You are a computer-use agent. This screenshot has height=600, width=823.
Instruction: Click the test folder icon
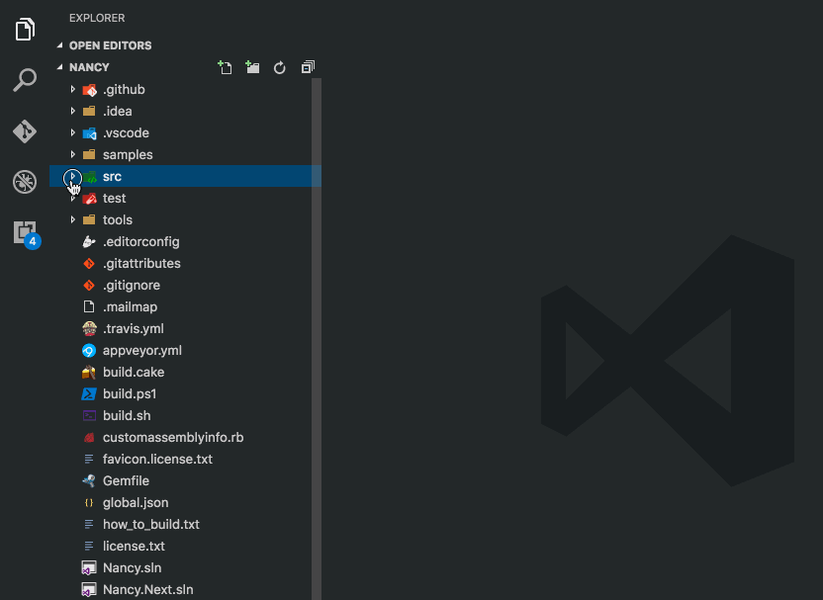click(90, 199)
